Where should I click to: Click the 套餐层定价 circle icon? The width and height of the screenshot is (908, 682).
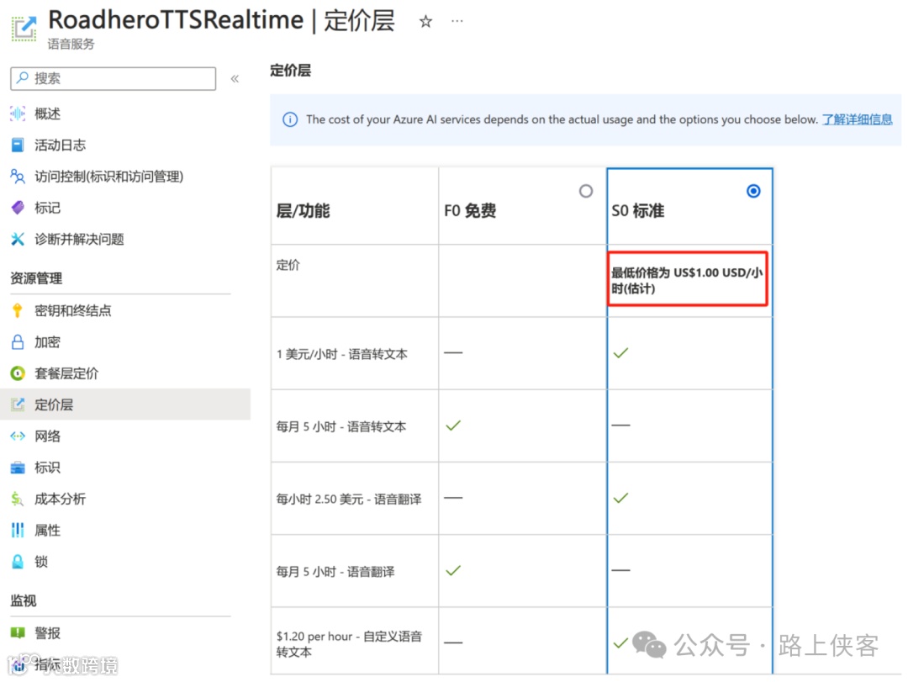pyautogui.click(x=18, y=373)
